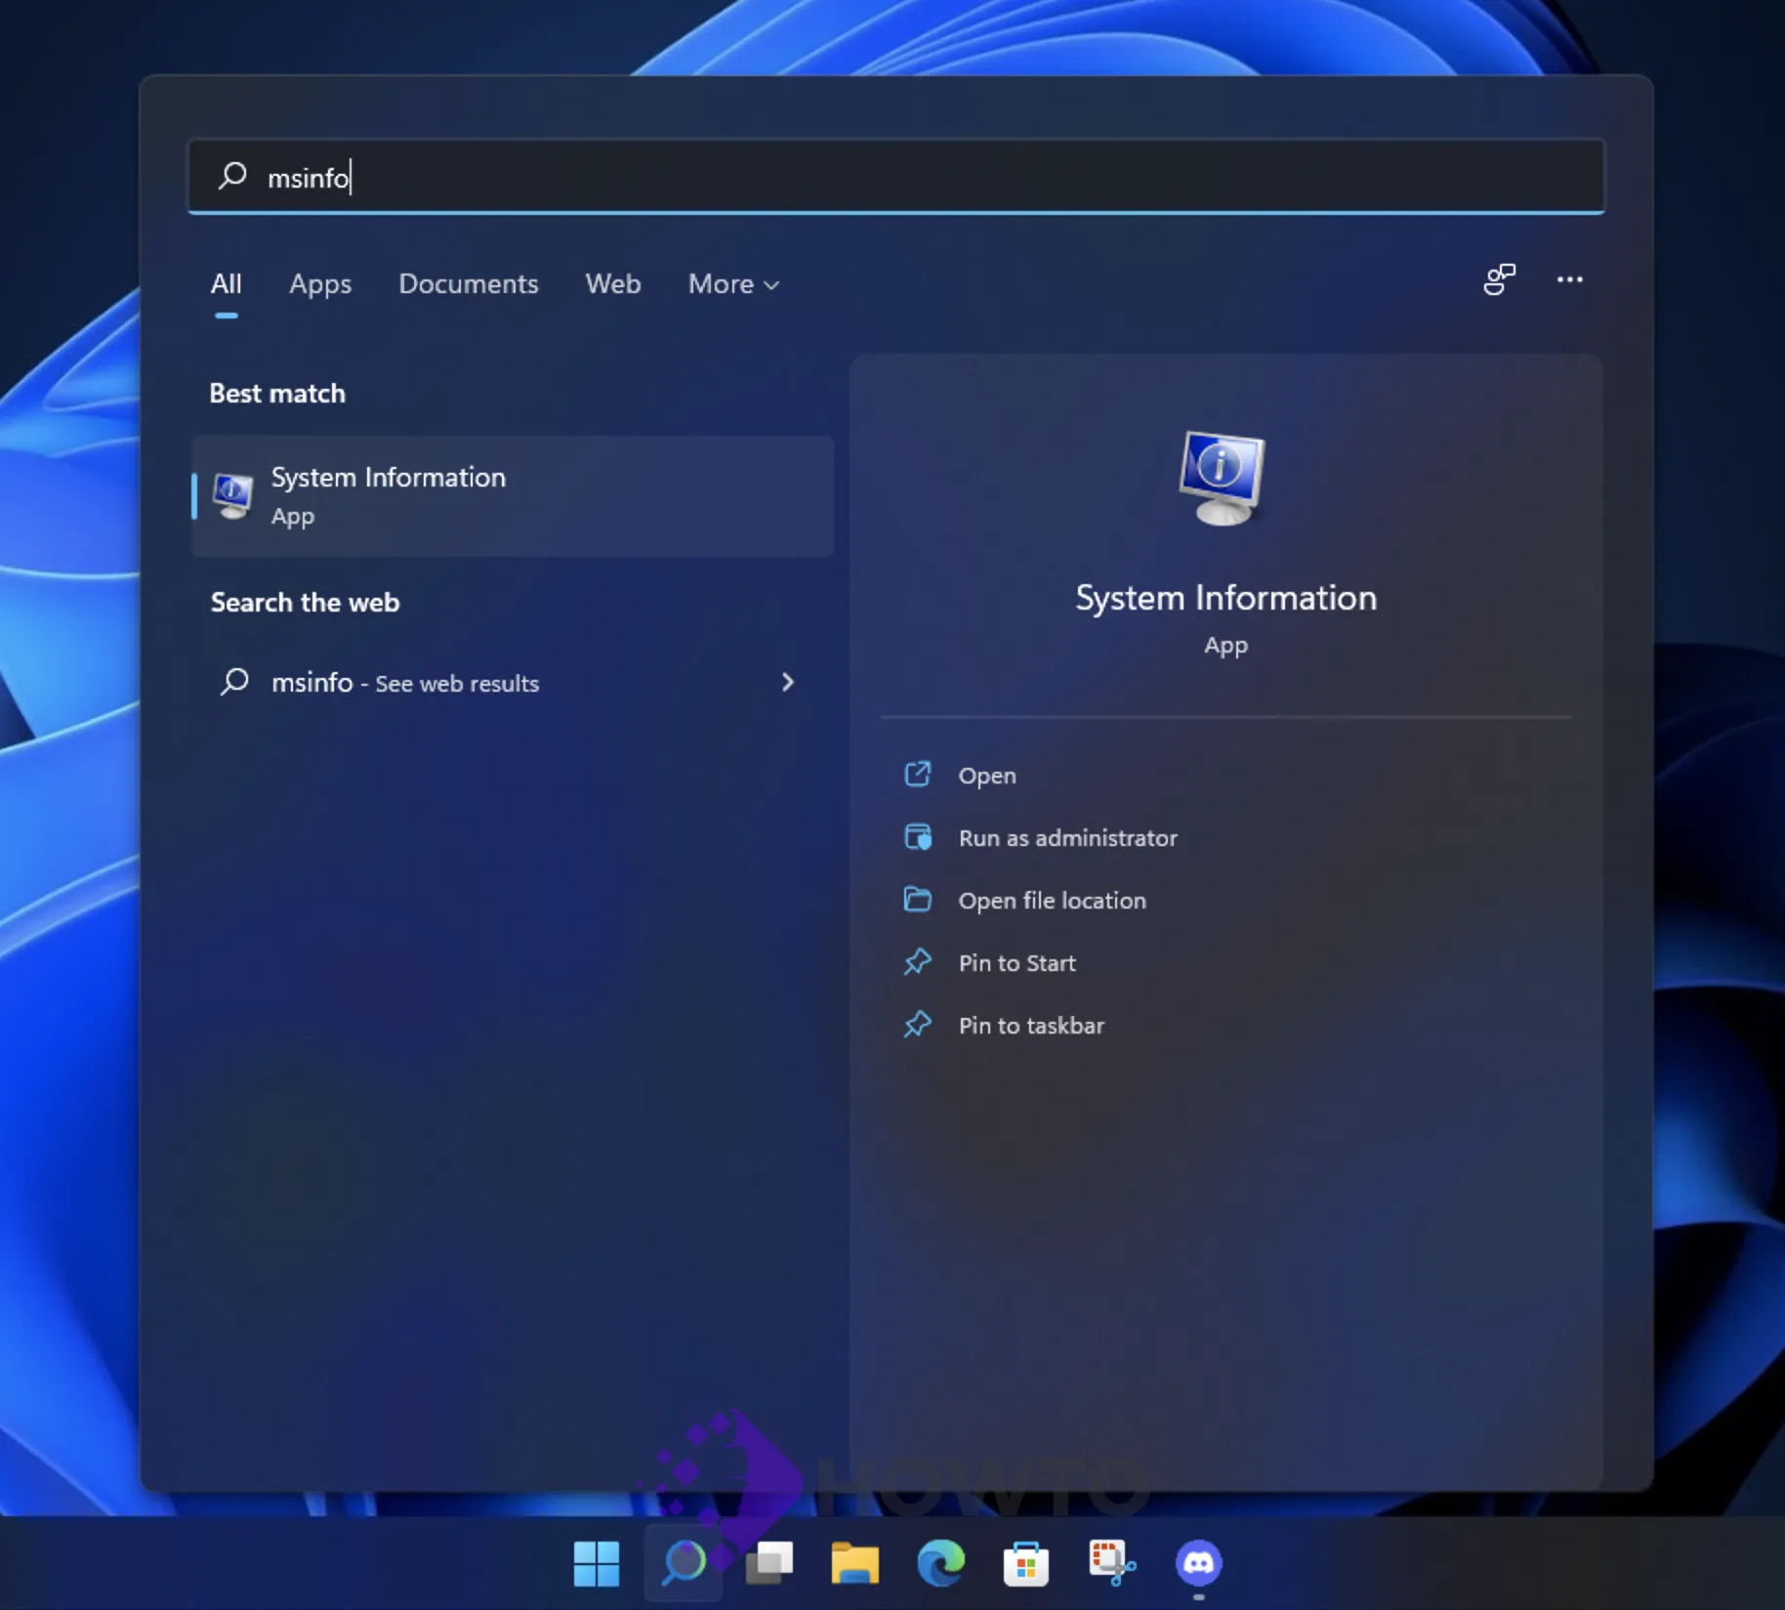The height and width of the screenshot is (1610, 1785).
Task: Click the pin icon beside Pin to Start
Action: coord(917,962)
